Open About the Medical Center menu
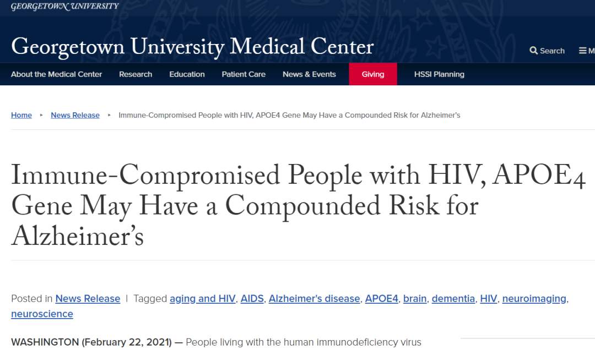This screenshot has height=350, width=595. tap(57, 74)
